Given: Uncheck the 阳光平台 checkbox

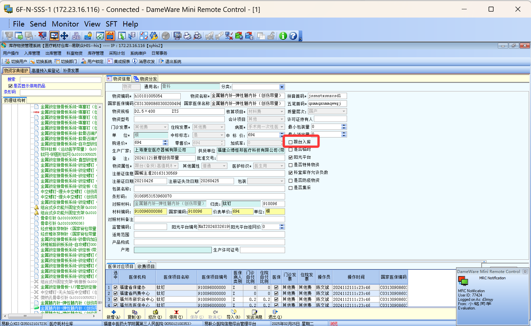Looking at the screenshot, I should [291, 157].
